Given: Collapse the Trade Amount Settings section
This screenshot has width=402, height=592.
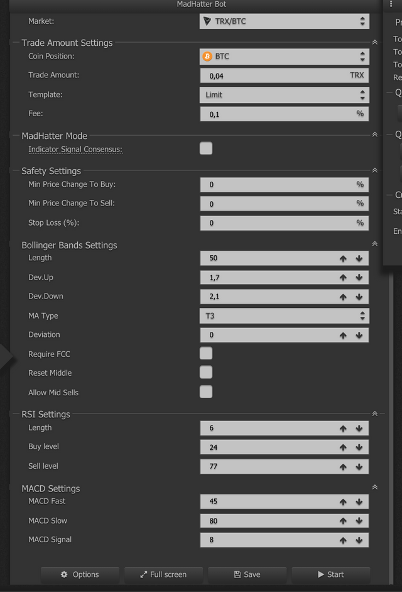Looking at the screenshot, I should coord(375,42).
